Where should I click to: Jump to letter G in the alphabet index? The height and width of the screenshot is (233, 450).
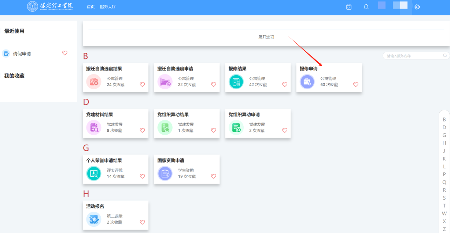444,135
